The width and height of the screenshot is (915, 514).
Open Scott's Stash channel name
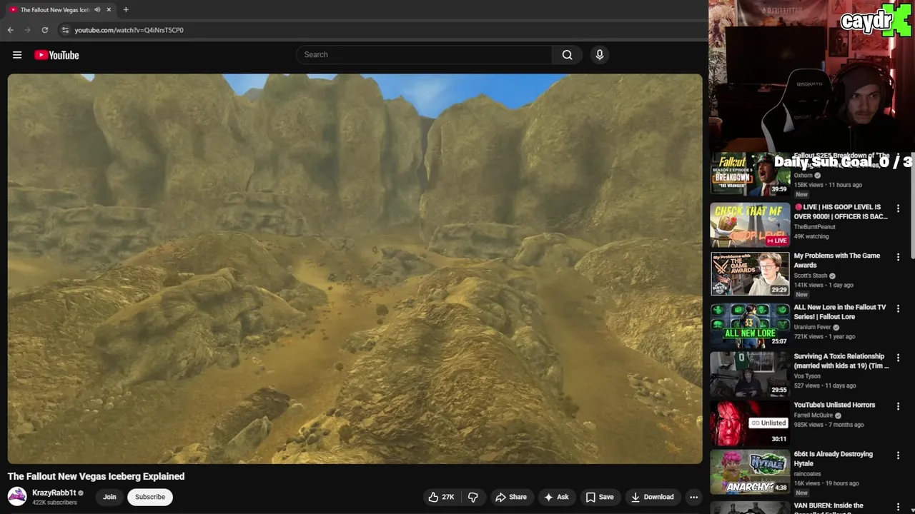(811, 276)
